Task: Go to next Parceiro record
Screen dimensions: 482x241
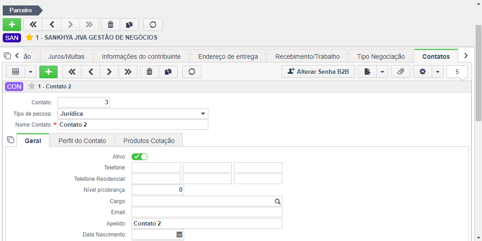Action: tap(70, 25)
